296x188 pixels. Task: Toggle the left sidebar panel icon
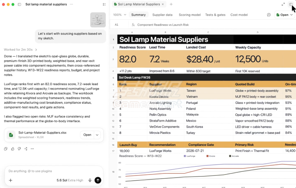tap(20, 4)
